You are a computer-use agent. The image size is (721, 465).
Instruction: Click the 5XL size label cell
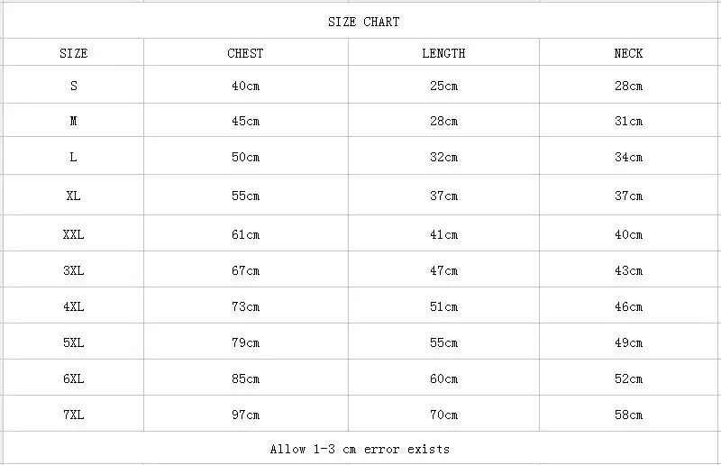point(74,342)
